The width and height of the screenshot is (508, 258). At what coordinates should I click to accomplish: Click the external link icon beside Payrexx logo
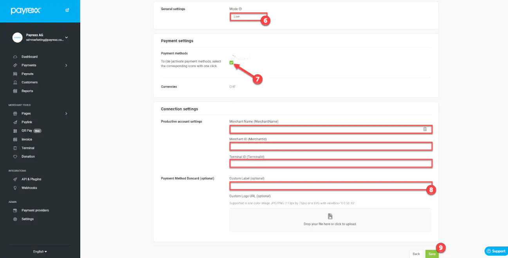67,10
